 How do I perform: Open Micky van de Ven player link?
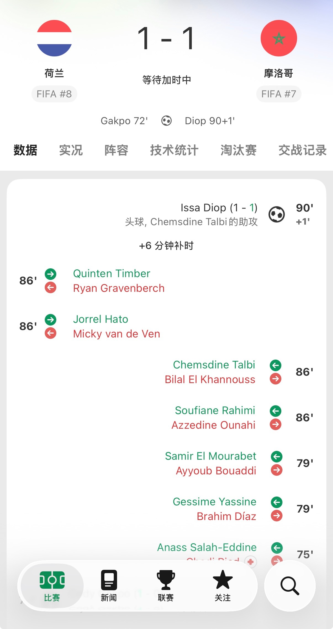(117, 334)
